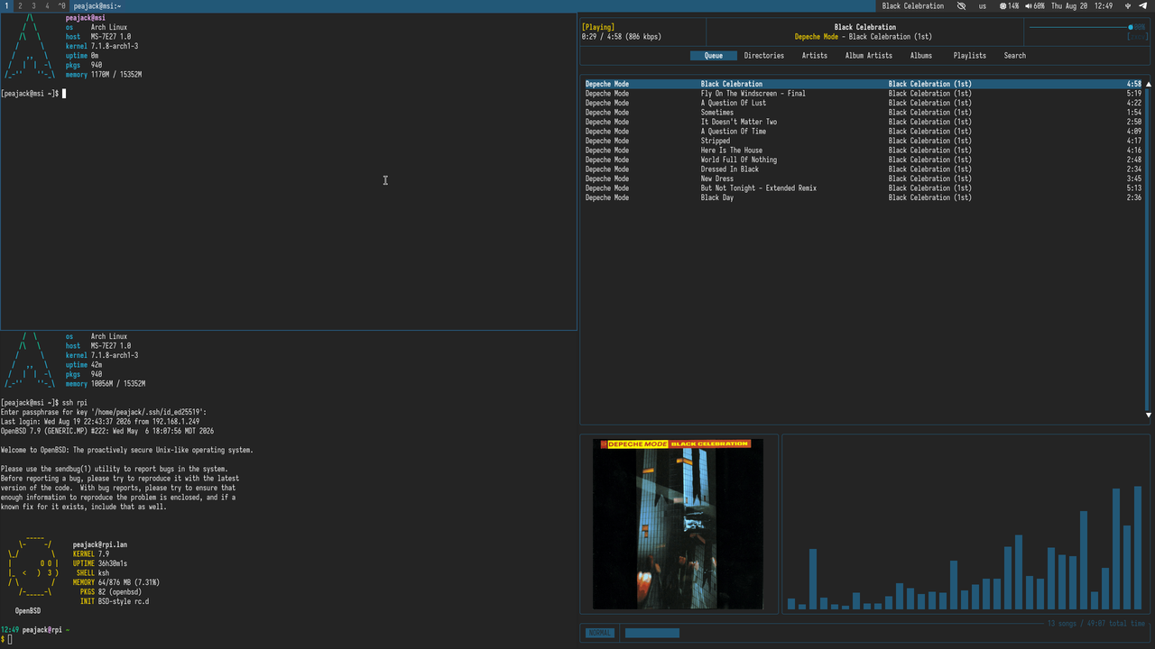Open the Album Artists tab
The width and height of the screenshot is (1155, 649).
[x=869, y=56]
